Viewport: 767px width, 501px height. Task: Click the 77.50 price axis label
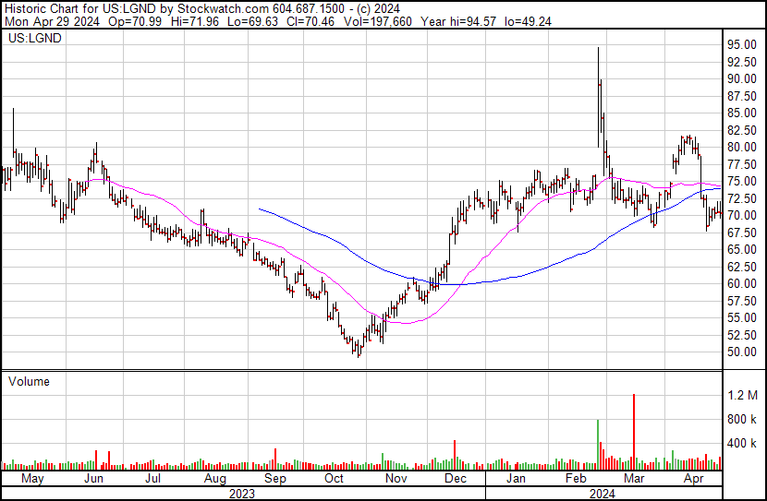coord(742,164)
